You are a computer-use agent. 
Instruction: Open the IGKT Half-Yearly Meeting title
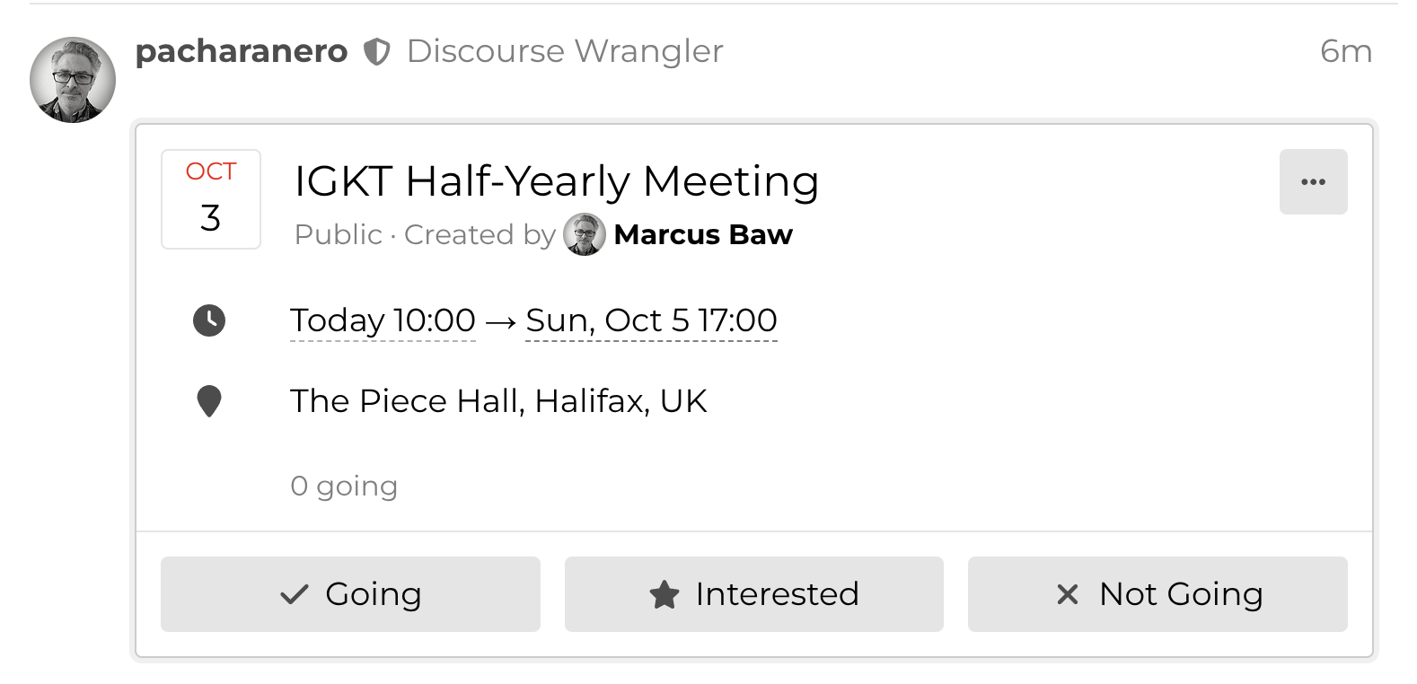[556, 180]
